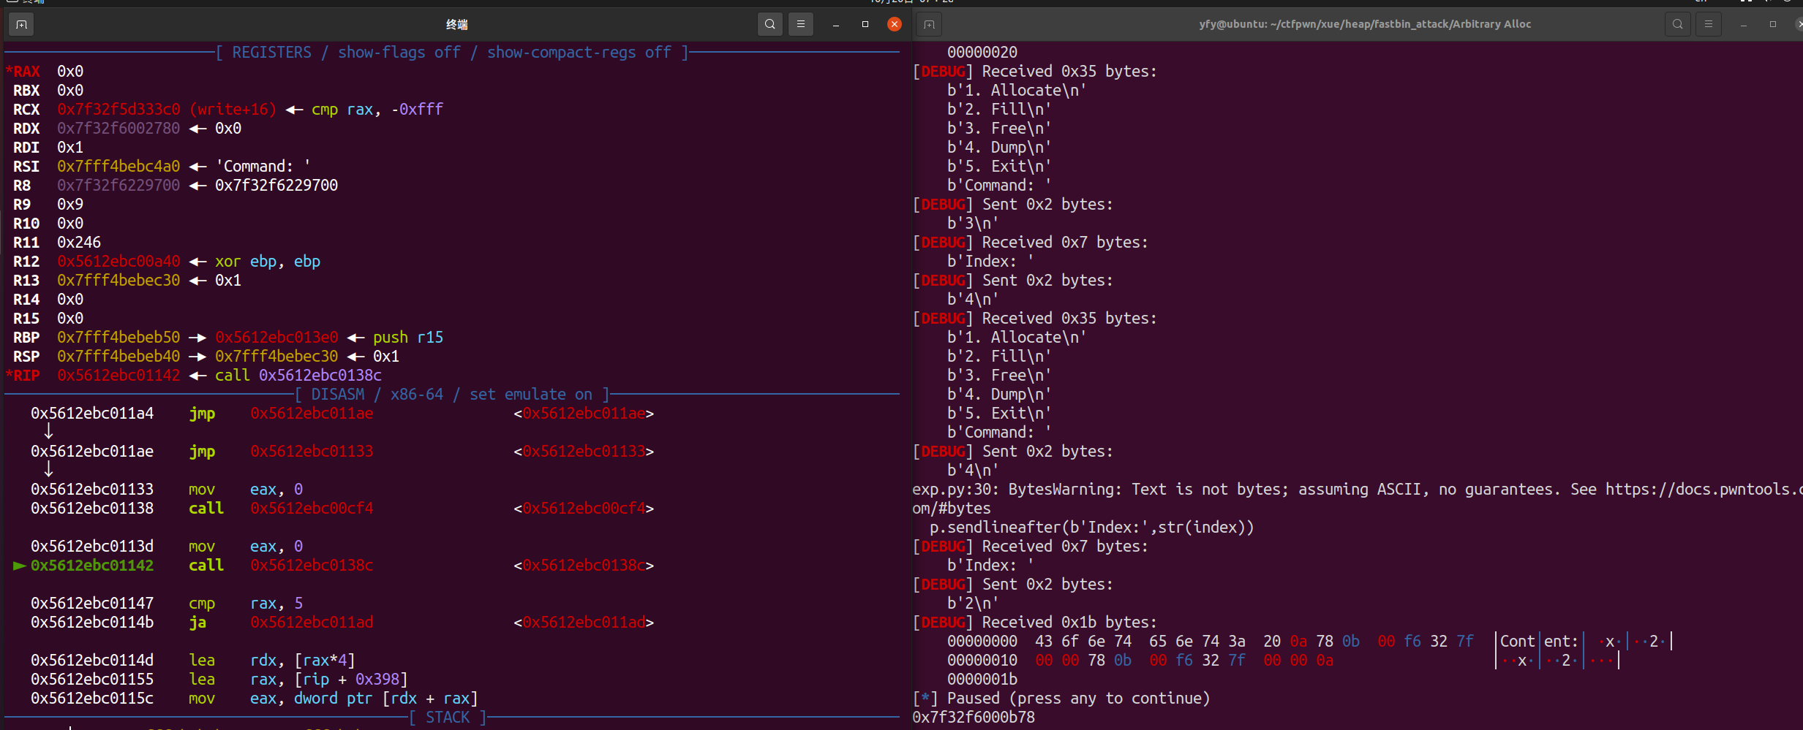Maximize the left terminal window
The width and height of the screenshot is (1803, 730).
[865, 24]
